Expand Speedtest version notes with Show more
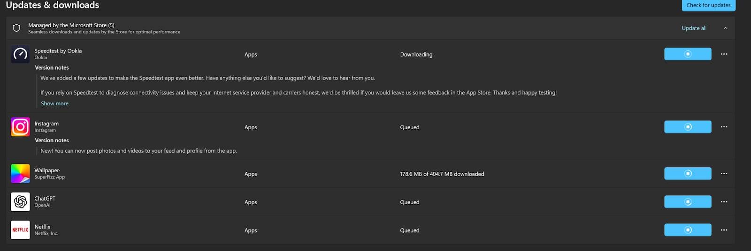The image size is (751, 251). (x=54, y=103)
